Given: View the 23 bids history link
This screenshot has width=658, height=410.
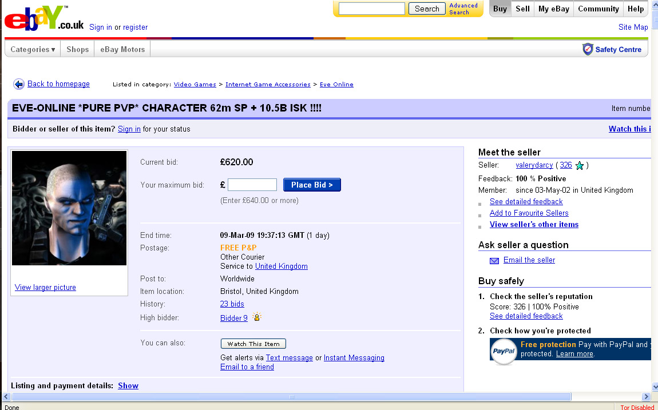Looking at the screenshot, I should (x=232, y=304).
